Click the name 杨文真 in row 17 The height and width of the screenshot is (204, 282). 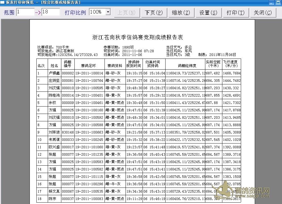[54, 191]
